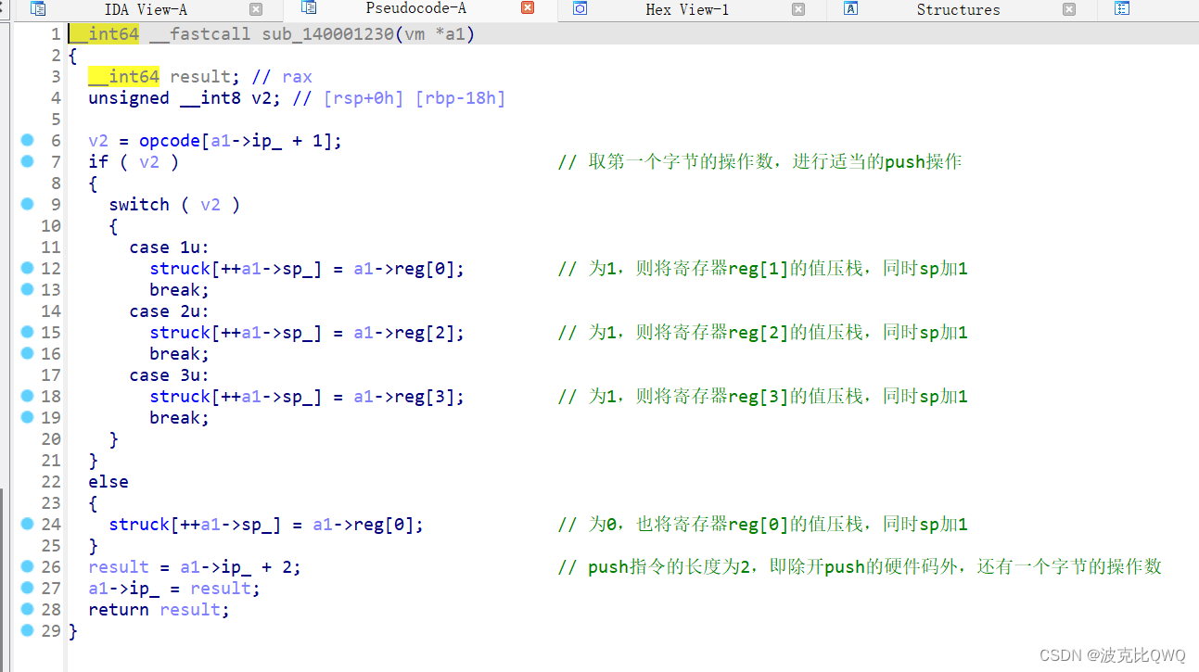
Task: Click the line 26 comment about push length
Action: point(860,567)
